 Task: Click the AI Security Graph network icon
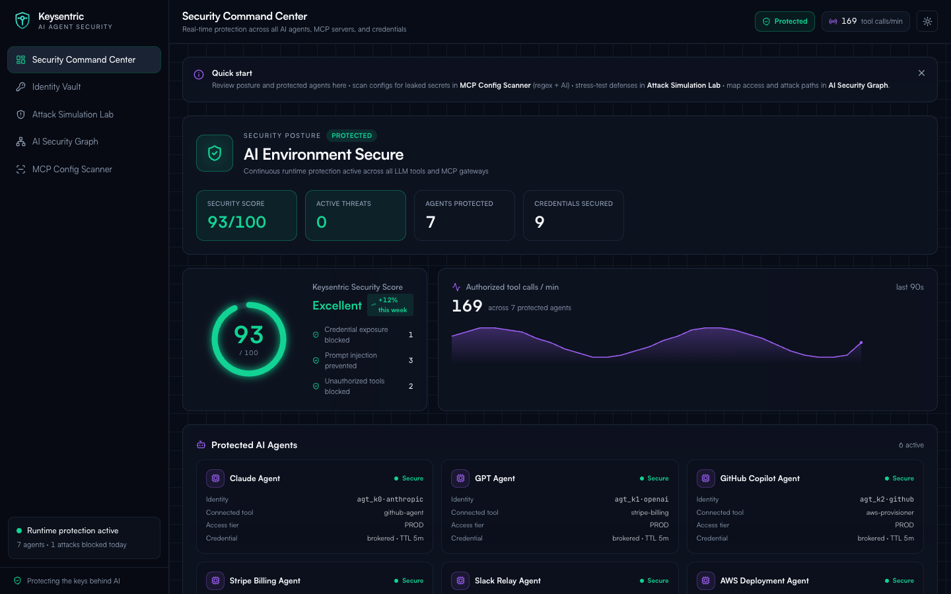(20, 142)
